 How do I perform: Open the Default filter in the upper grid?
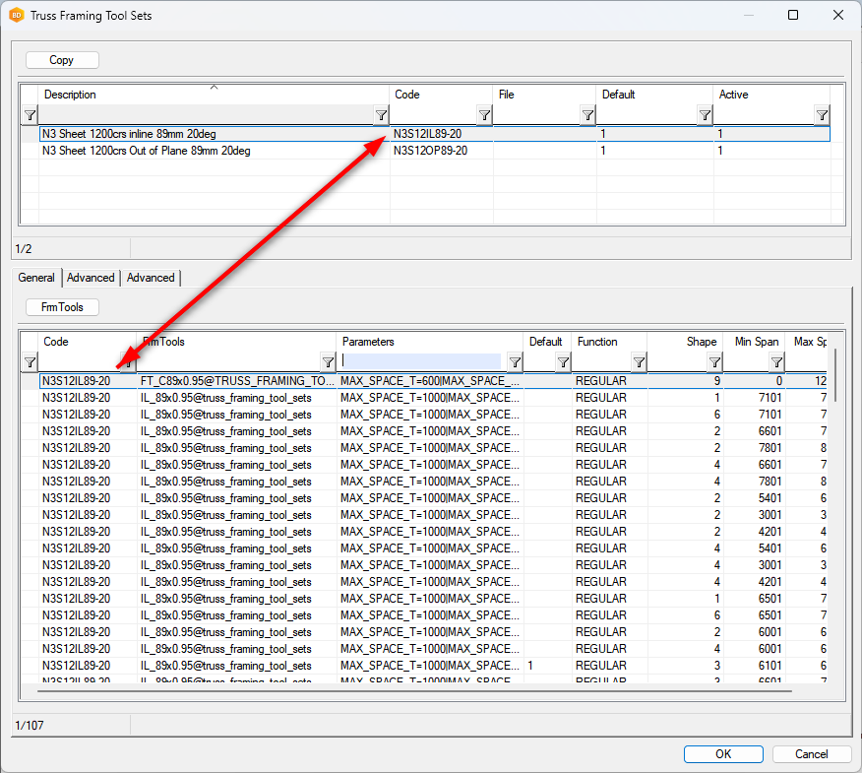pyautogui.click(x=705, y=115)
